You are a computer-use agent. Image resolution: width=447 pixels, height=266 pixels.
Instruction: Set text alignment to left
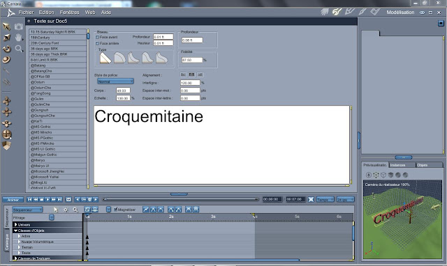183,75
